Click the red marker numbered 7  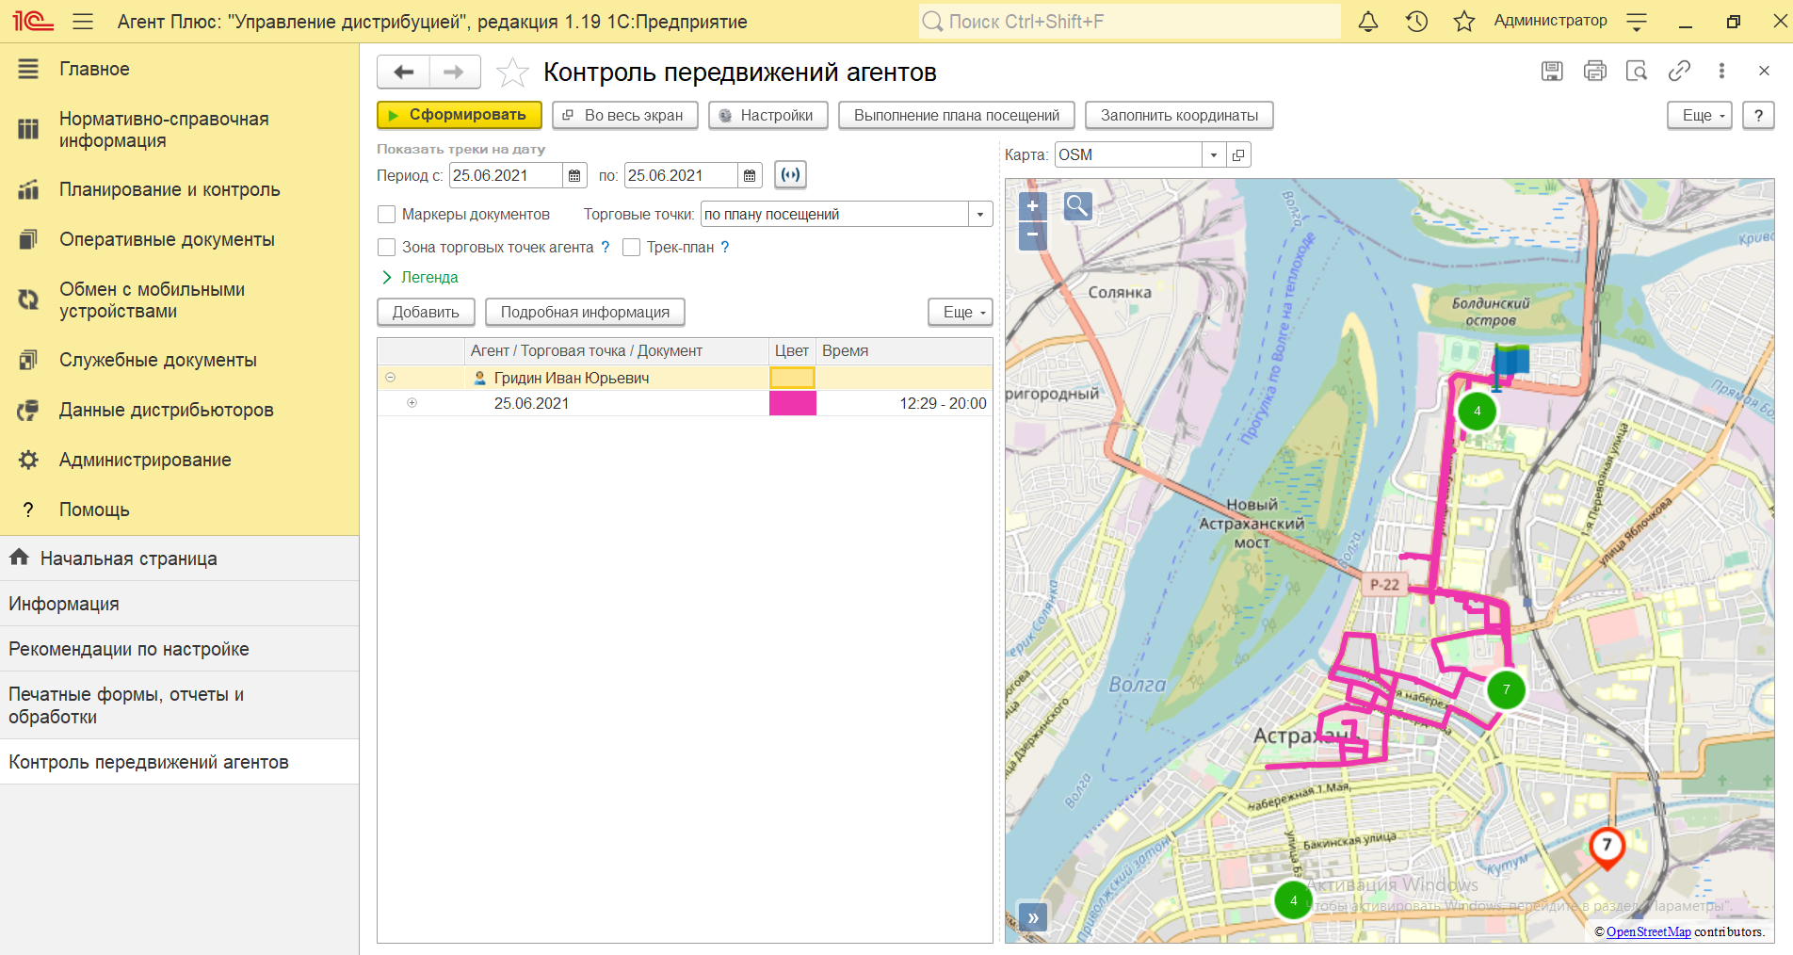(x=1607, y=847)
